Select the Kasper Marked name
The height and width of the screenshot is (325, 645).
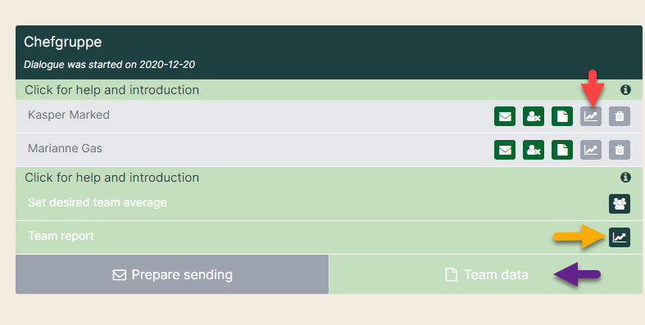coord(69,115)
